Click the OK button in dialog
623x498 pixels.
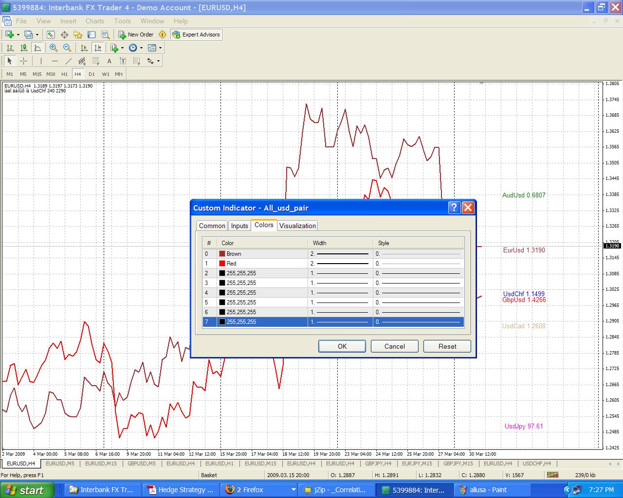coord(342,346)
